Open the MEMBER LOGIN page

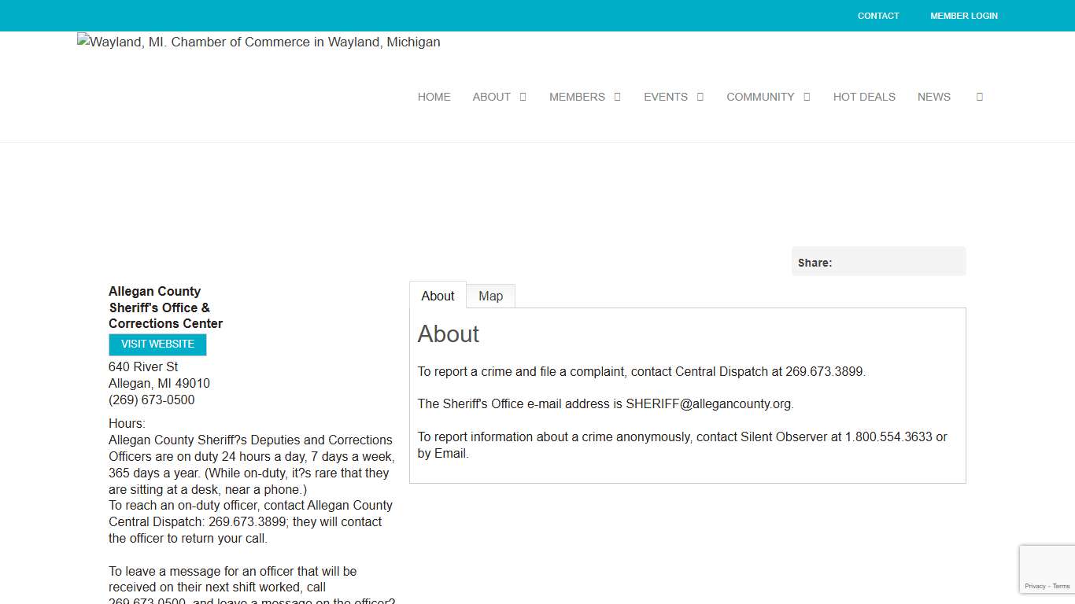coord(963,16)
